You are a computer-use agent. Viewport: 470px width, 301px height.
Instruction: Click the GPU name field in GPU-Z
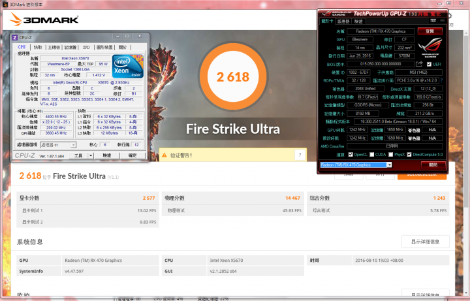click(381, 31)
